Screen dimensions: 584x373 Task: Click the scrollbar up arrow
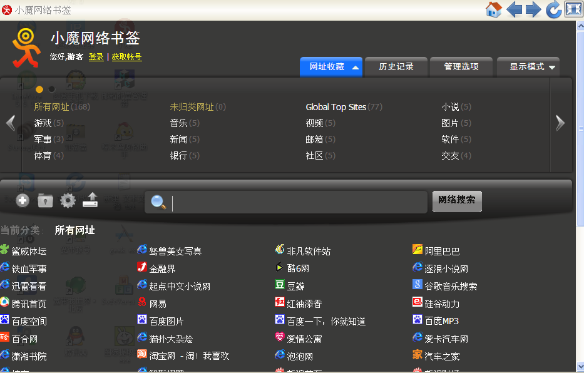point(580,26)
